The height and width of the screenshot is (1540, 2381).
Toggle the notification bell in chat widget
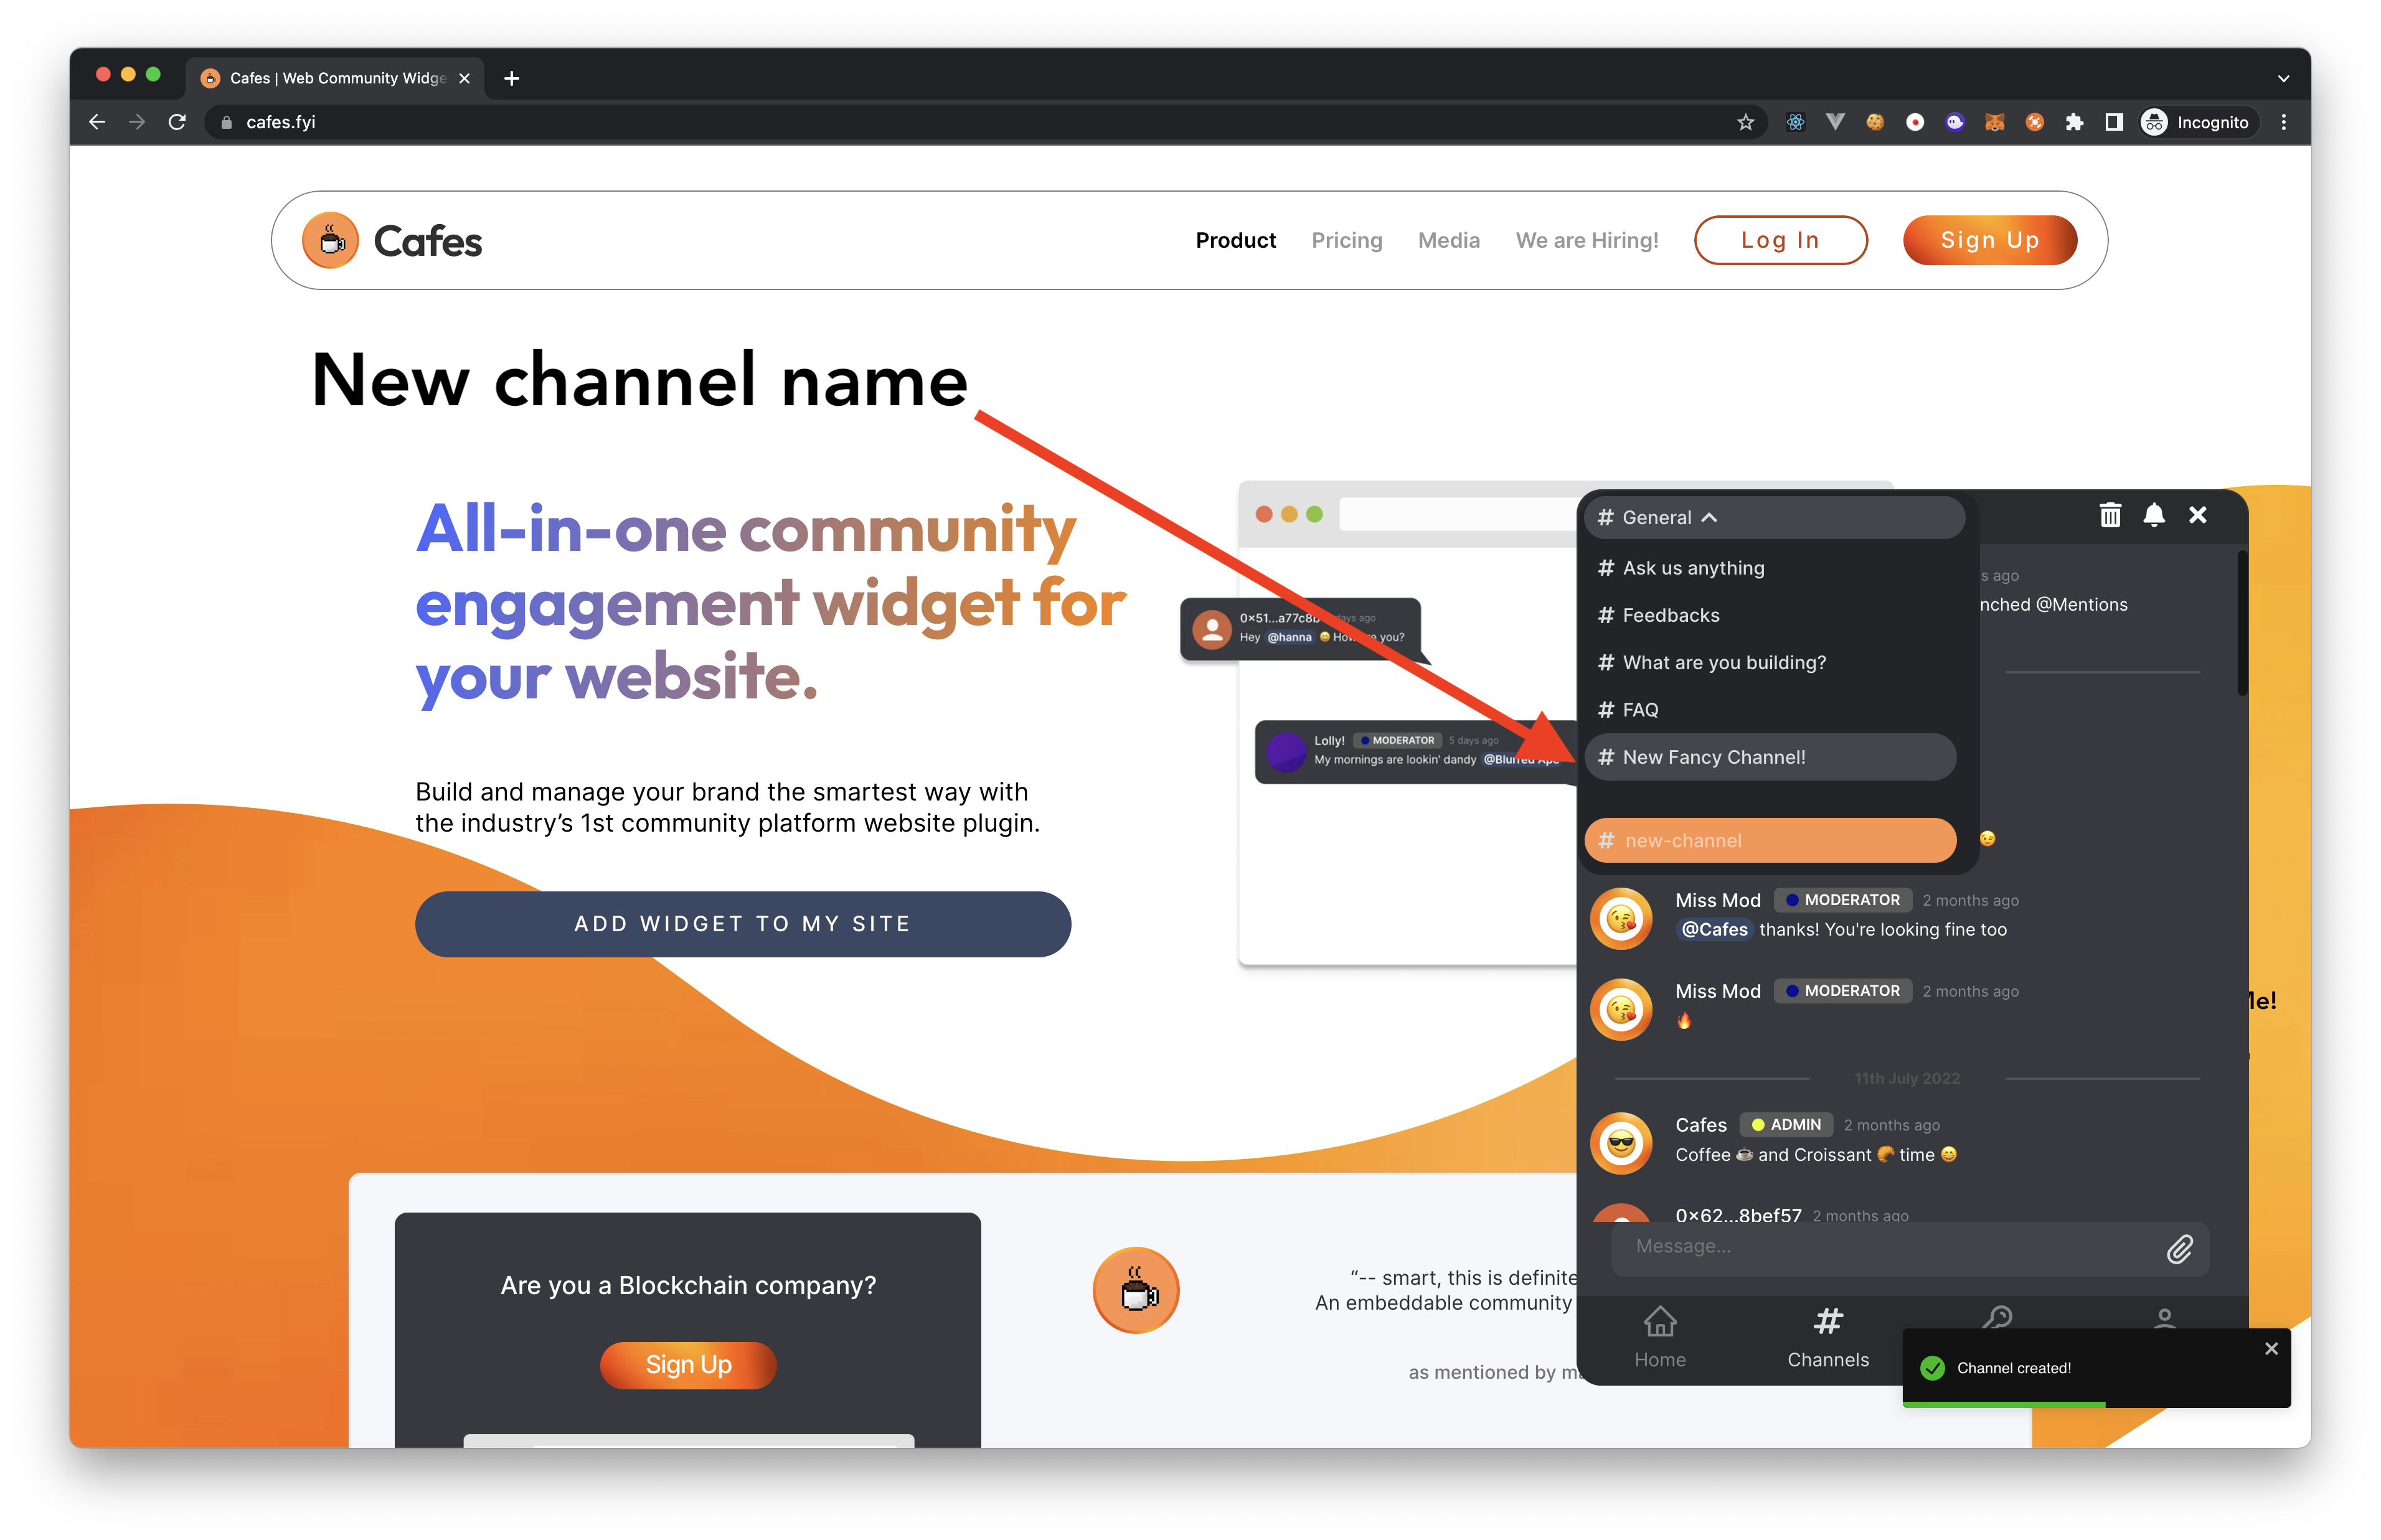[2154, 515]
